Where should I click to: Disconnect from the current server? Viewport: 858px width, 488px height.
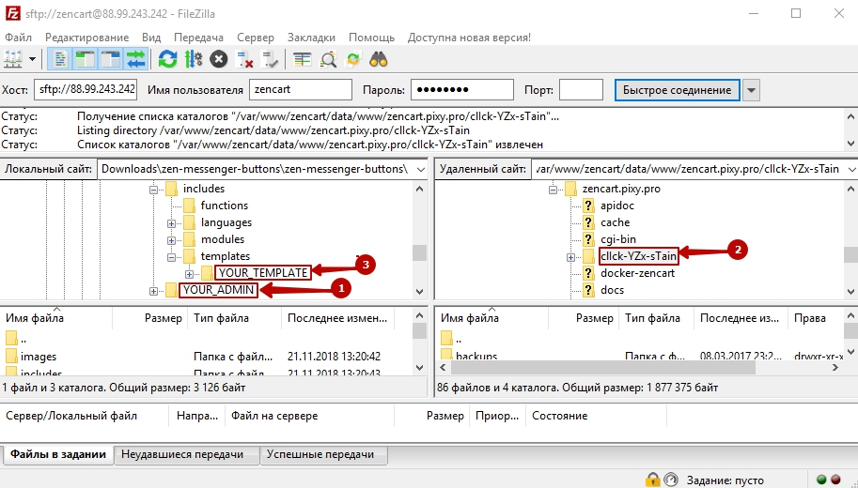(x=244, y=59)
